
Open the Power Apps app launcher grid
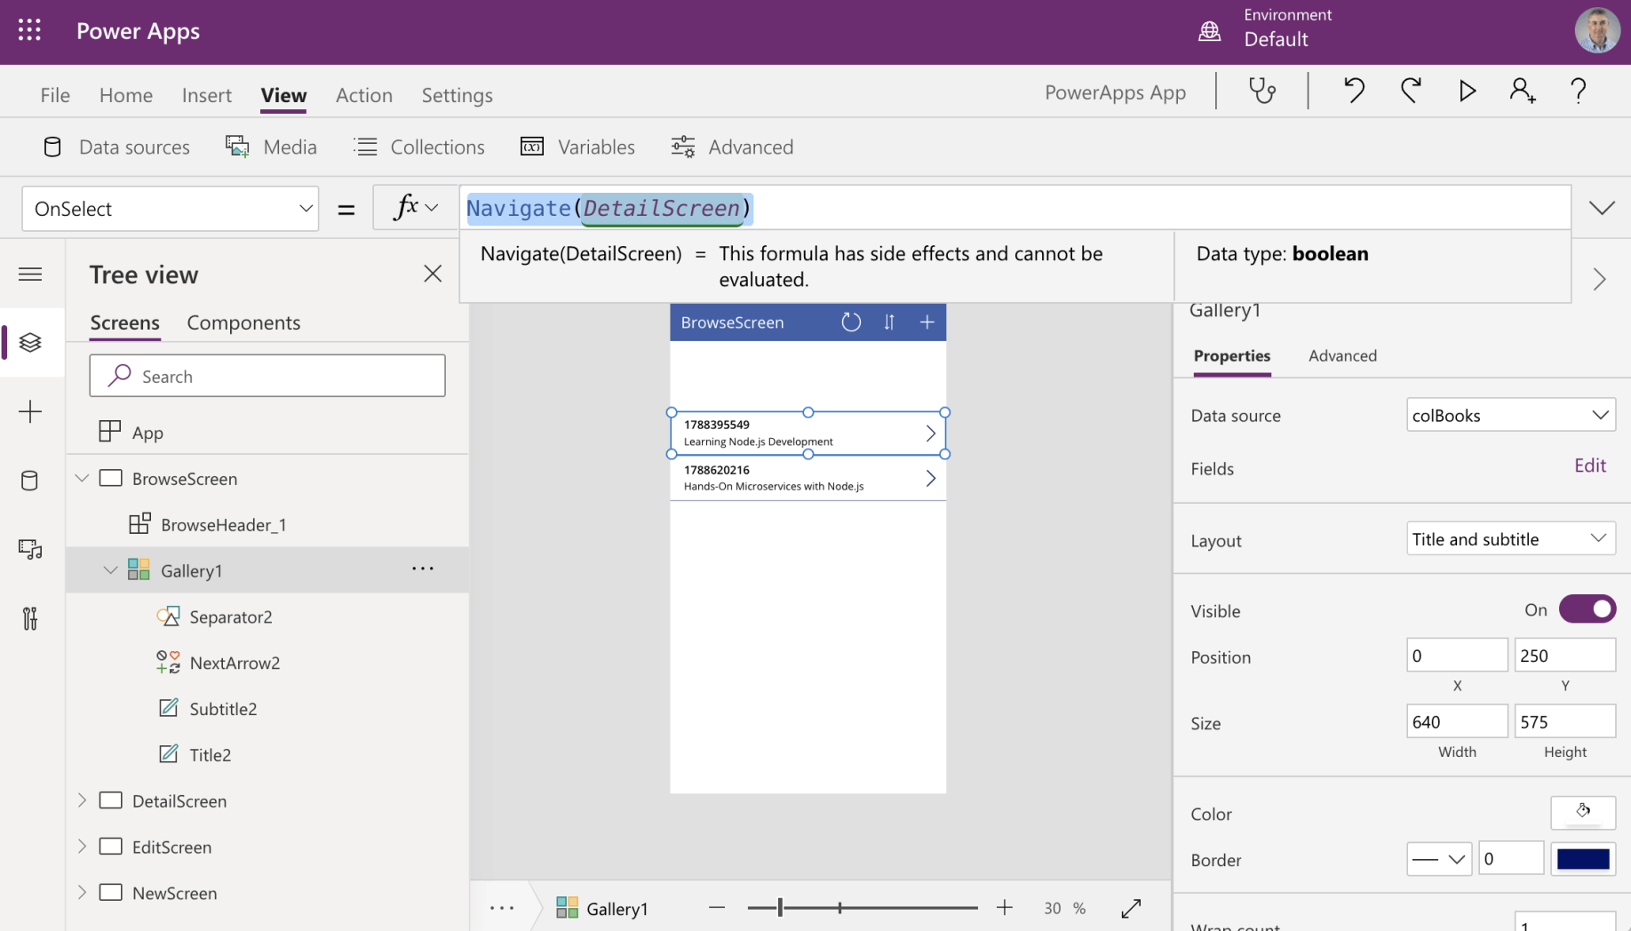pyautogui.click(x=29, y=31)
